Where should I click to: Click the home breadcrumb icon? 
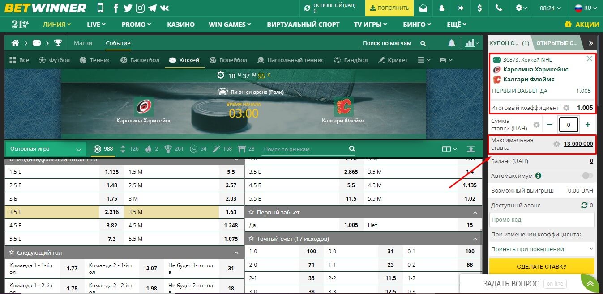16,43
